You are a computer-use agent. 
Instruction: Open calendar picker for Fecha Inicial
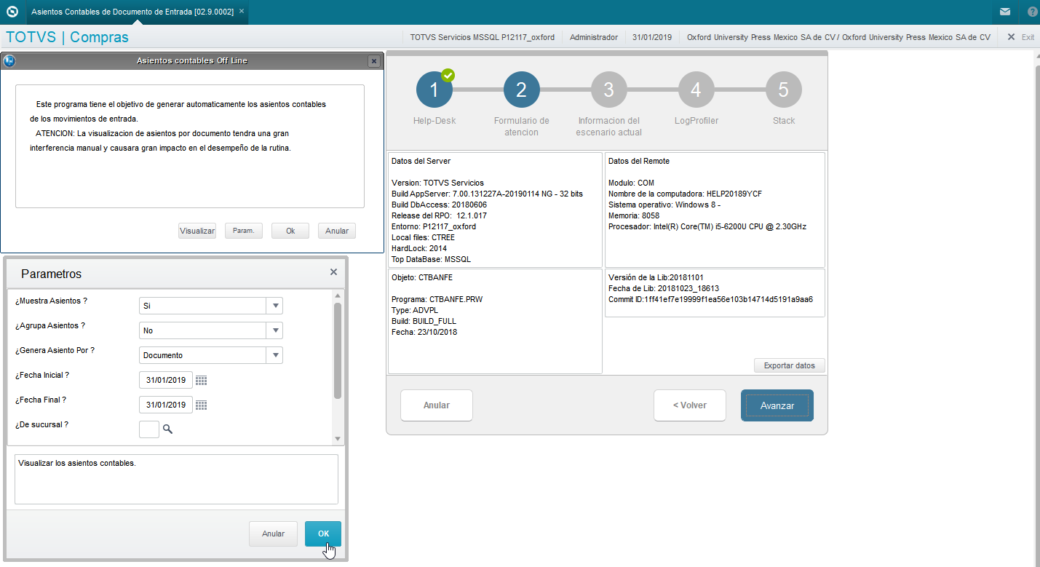tap(202, 380)
